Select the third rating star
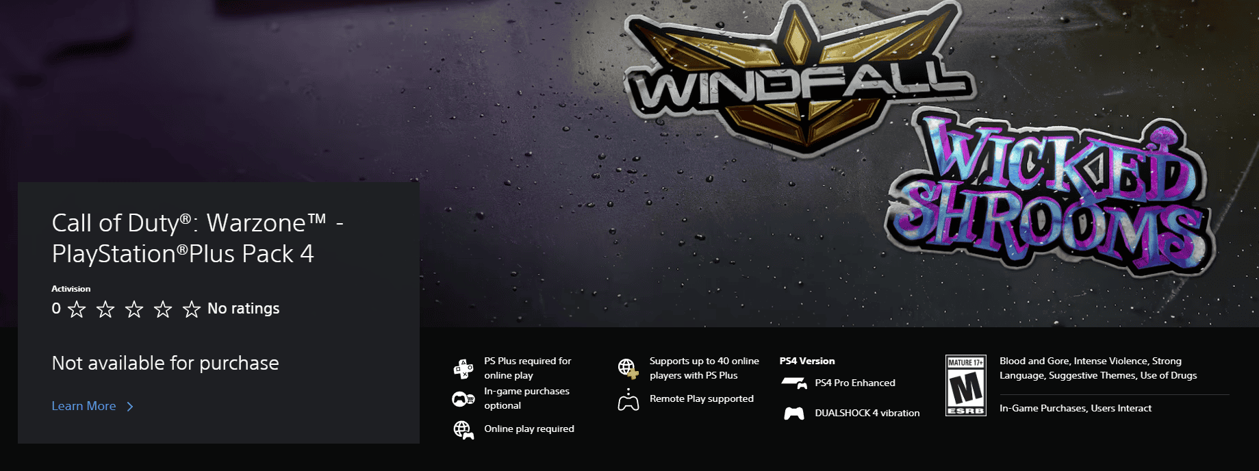The height and width of the screenshot is (471, 1259). [134, 309]
